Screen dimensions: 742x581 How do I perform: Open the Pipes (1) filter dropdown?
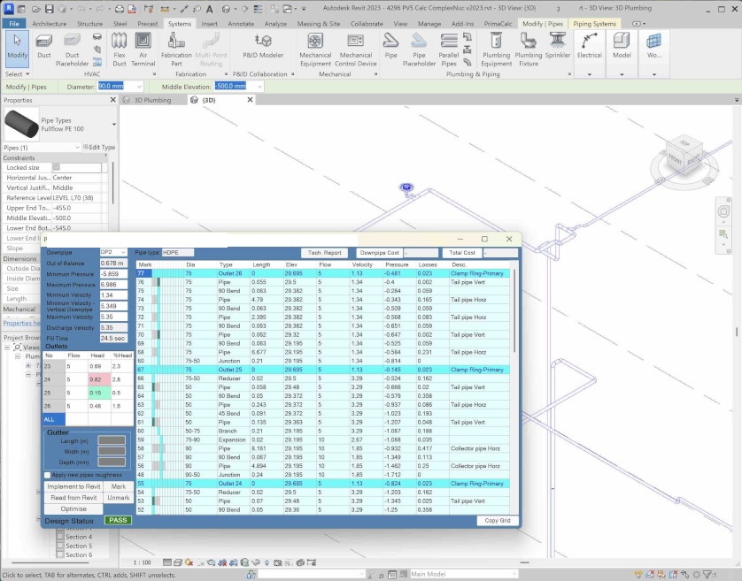[77, 148]
